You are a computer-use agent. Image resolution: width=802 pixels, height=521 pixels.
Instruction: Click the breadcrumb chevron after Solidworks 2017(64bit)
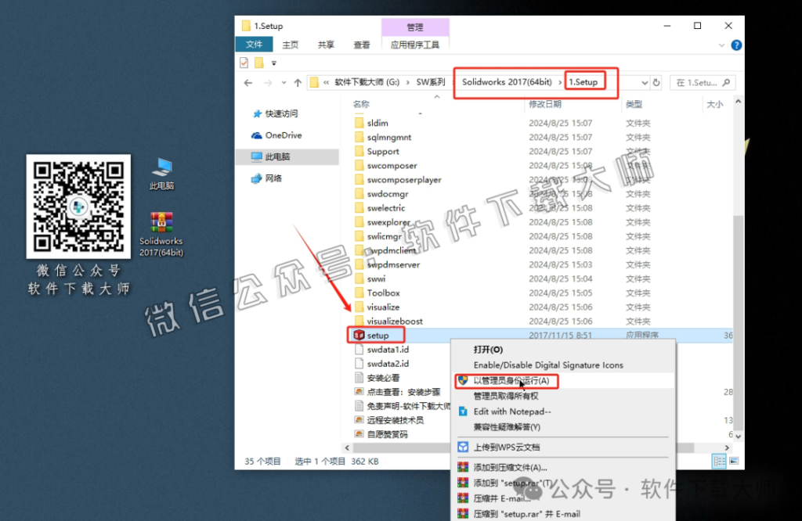click(x=559, y=82)
